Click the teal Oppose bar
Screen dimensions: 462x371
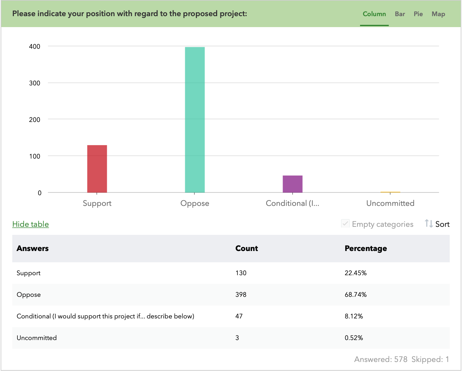195,120
